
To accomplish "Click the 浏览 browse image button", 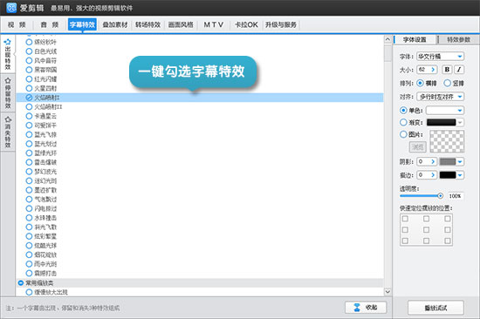I will [x=417, y=147].
